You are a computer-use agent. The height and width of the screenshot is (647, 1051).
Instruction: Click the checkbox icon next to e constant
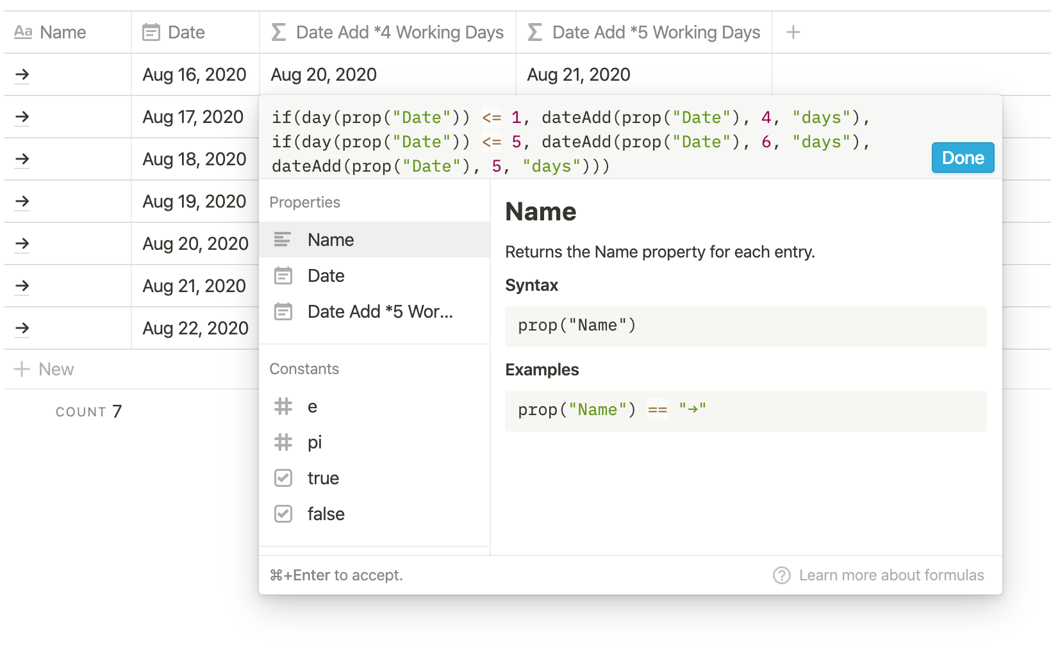coord(283,407)
